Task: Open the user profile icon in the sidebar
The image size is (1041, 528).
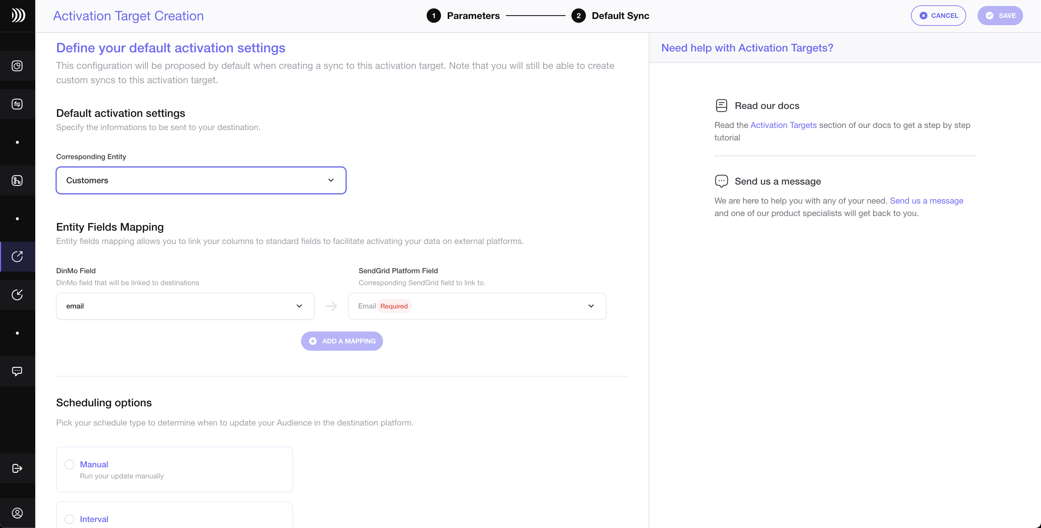Action: coord(17,513)
